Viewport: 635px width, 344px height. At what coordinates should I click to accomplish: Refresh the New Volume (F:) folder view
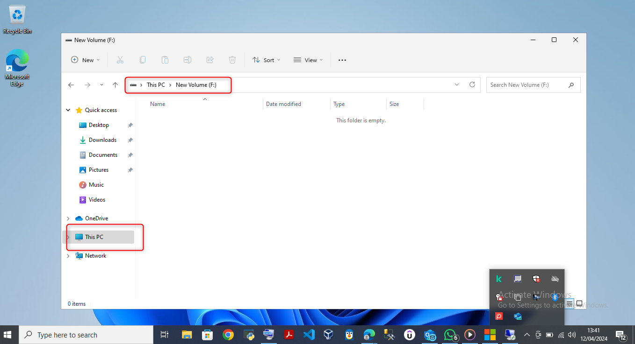(x=472, y=84)
